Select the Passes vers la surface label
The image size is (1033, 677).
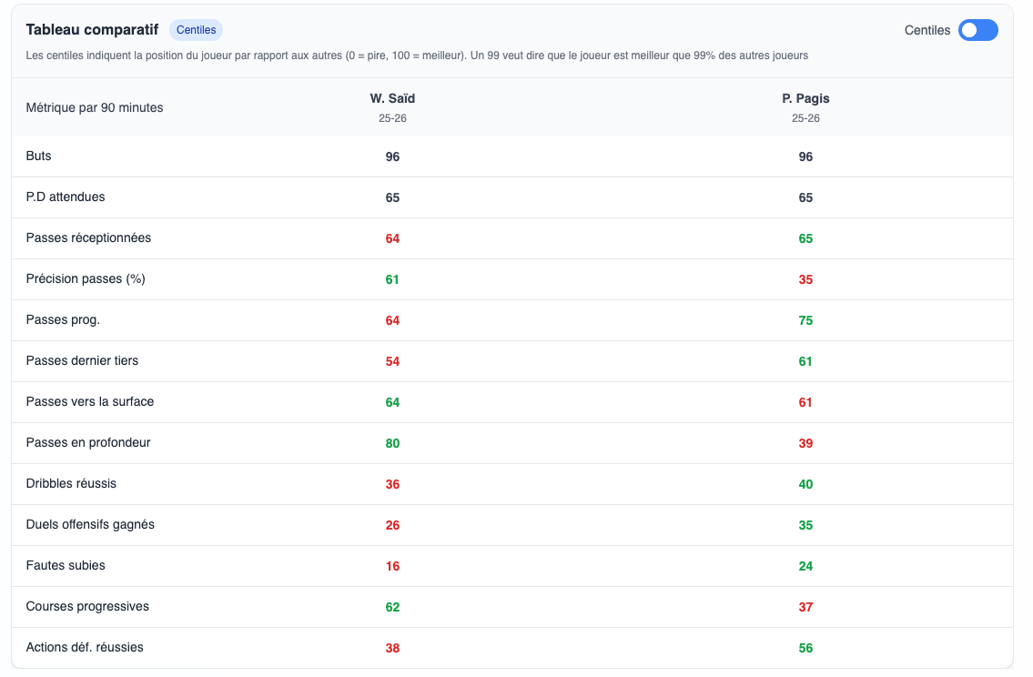pos(90,401)
